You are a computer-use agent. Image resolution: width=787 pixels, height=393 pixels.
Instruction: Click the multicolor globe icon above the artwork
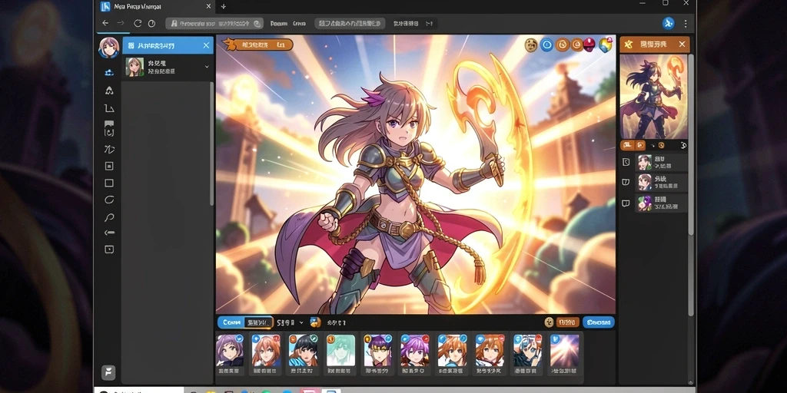coord(606,45)
